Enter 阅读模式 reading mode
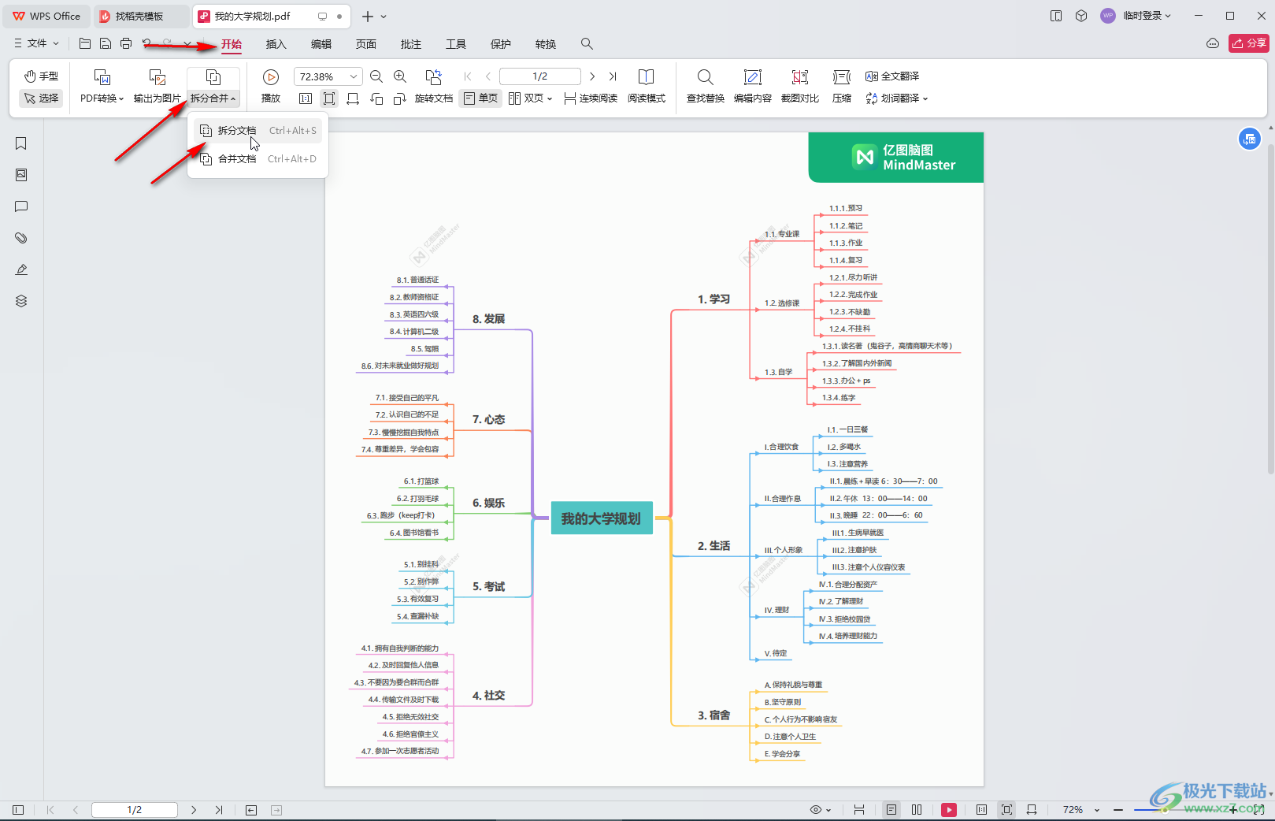This screenshot has height=821, width=1275. click(646, 87)
